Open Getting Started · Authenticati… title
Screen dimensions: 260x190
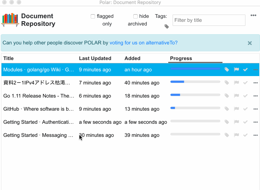[39, 122]
